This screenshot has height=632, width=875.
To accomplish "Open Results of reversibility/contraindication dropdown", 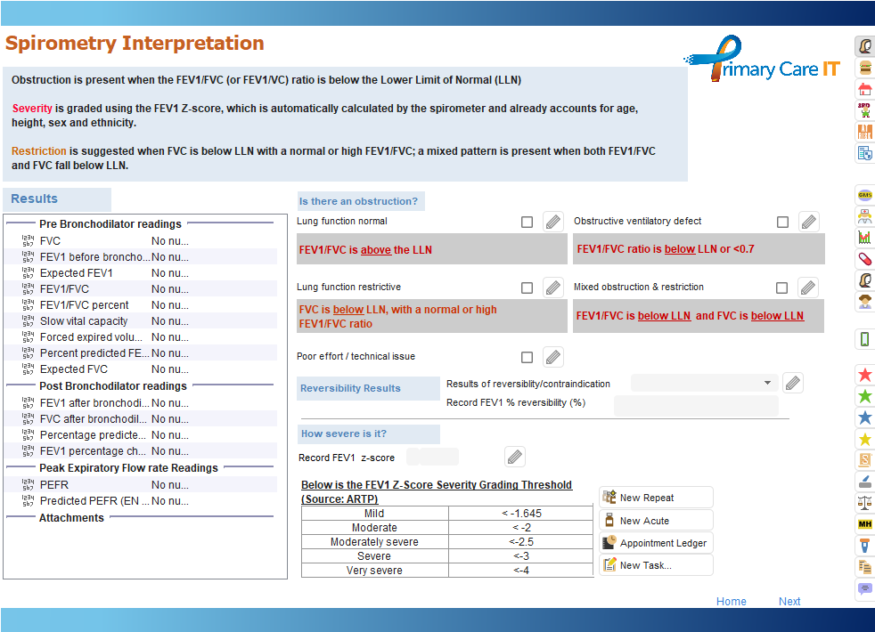I will coord(703,383).
